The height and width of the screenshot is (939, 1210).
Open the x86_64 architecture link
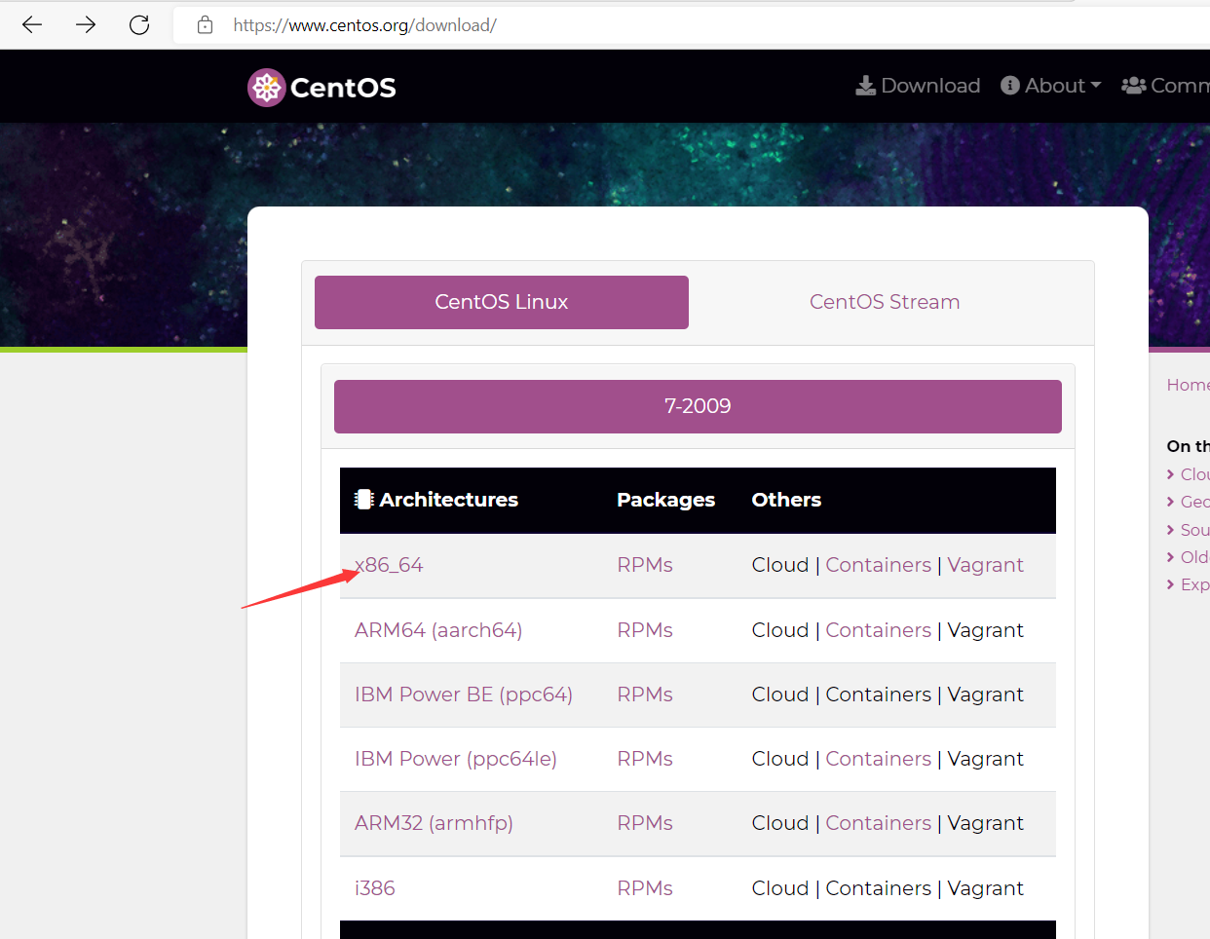point(389,565)
